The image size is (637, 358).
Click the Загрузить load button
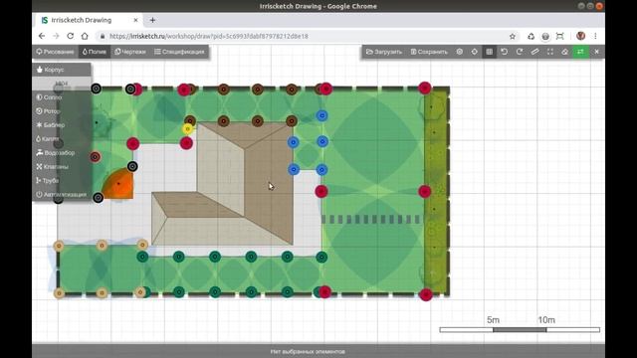click(384, 52)
